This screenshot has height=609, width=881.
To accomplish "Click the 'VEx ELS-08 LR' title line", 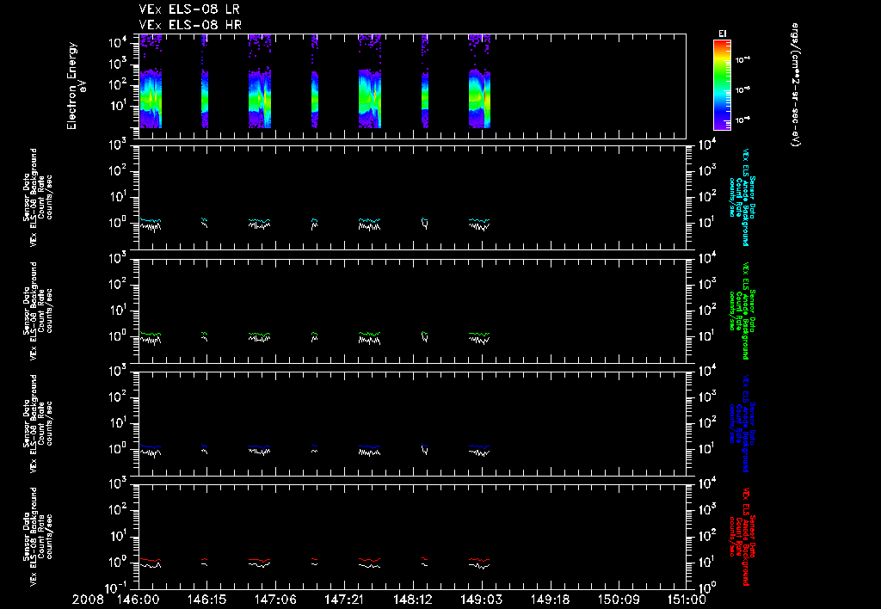I will click(189, 9).
